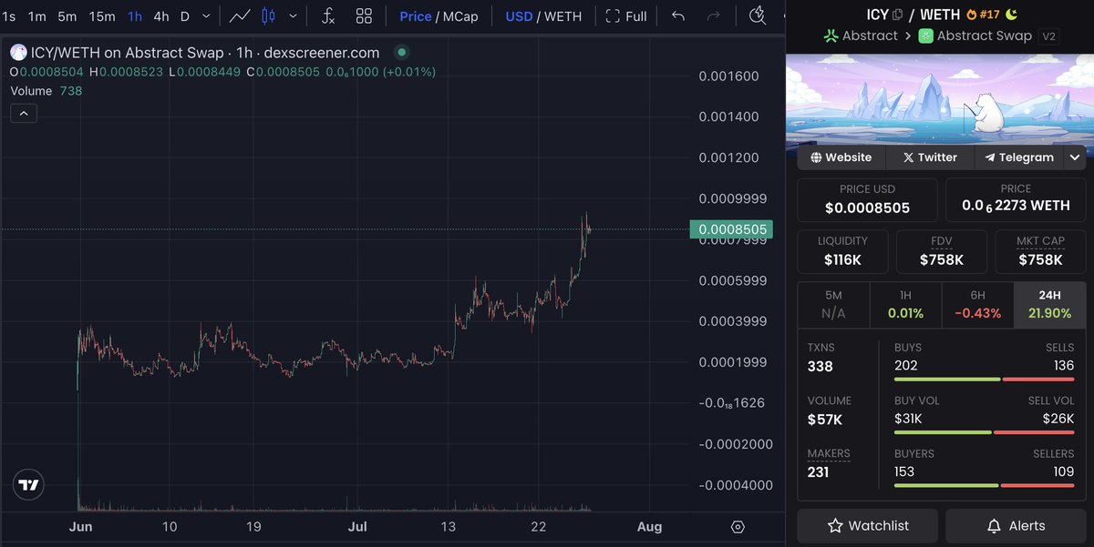This screenshot has height=547, width=1094.
Task: Click the Volume 738 indicator label
Action: 46,91
